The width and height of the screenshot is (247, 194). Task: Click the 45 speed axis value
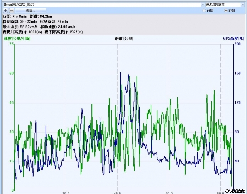pyautogui.click(x=11, y=102)
